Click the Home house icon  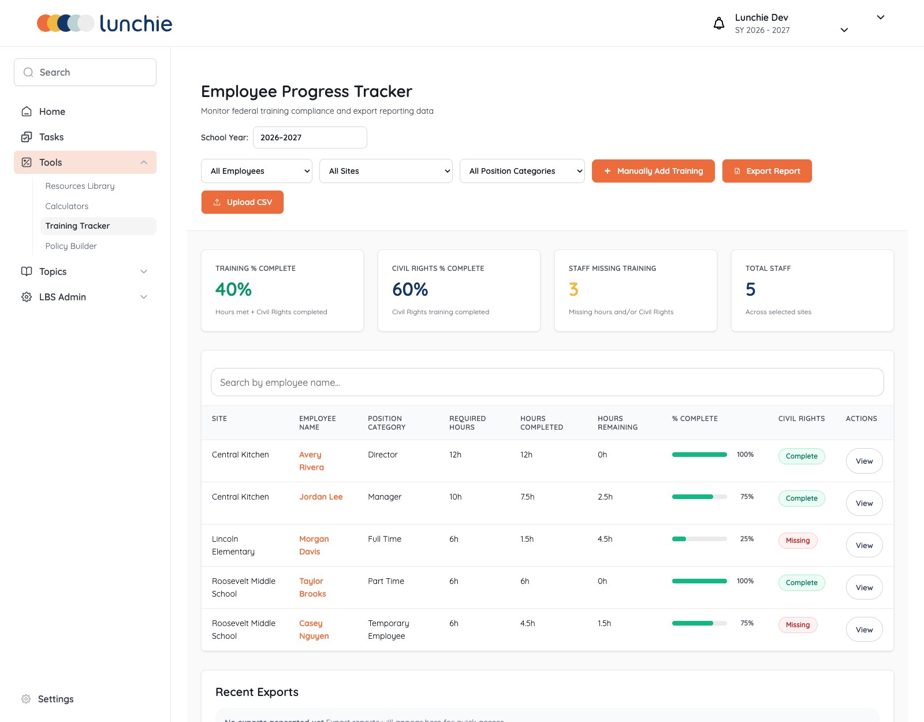point(27,111)
